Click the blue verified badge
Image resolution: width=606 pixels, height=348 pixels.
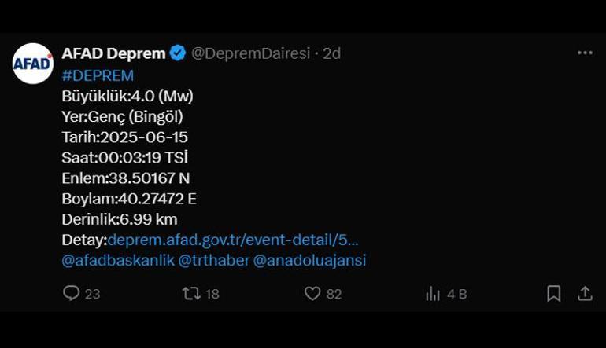click(178, 53)
